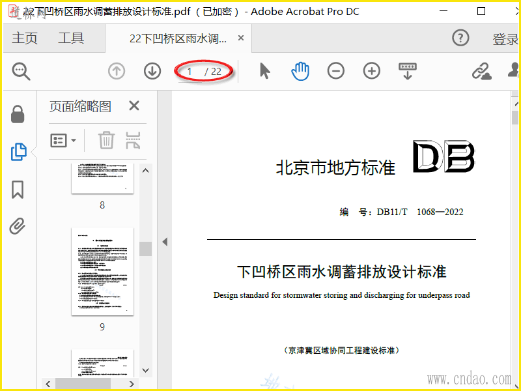This screenshot has height=391, width=521.
Task: Open thumbnail options dropdown menu
Action: [63, 140]
